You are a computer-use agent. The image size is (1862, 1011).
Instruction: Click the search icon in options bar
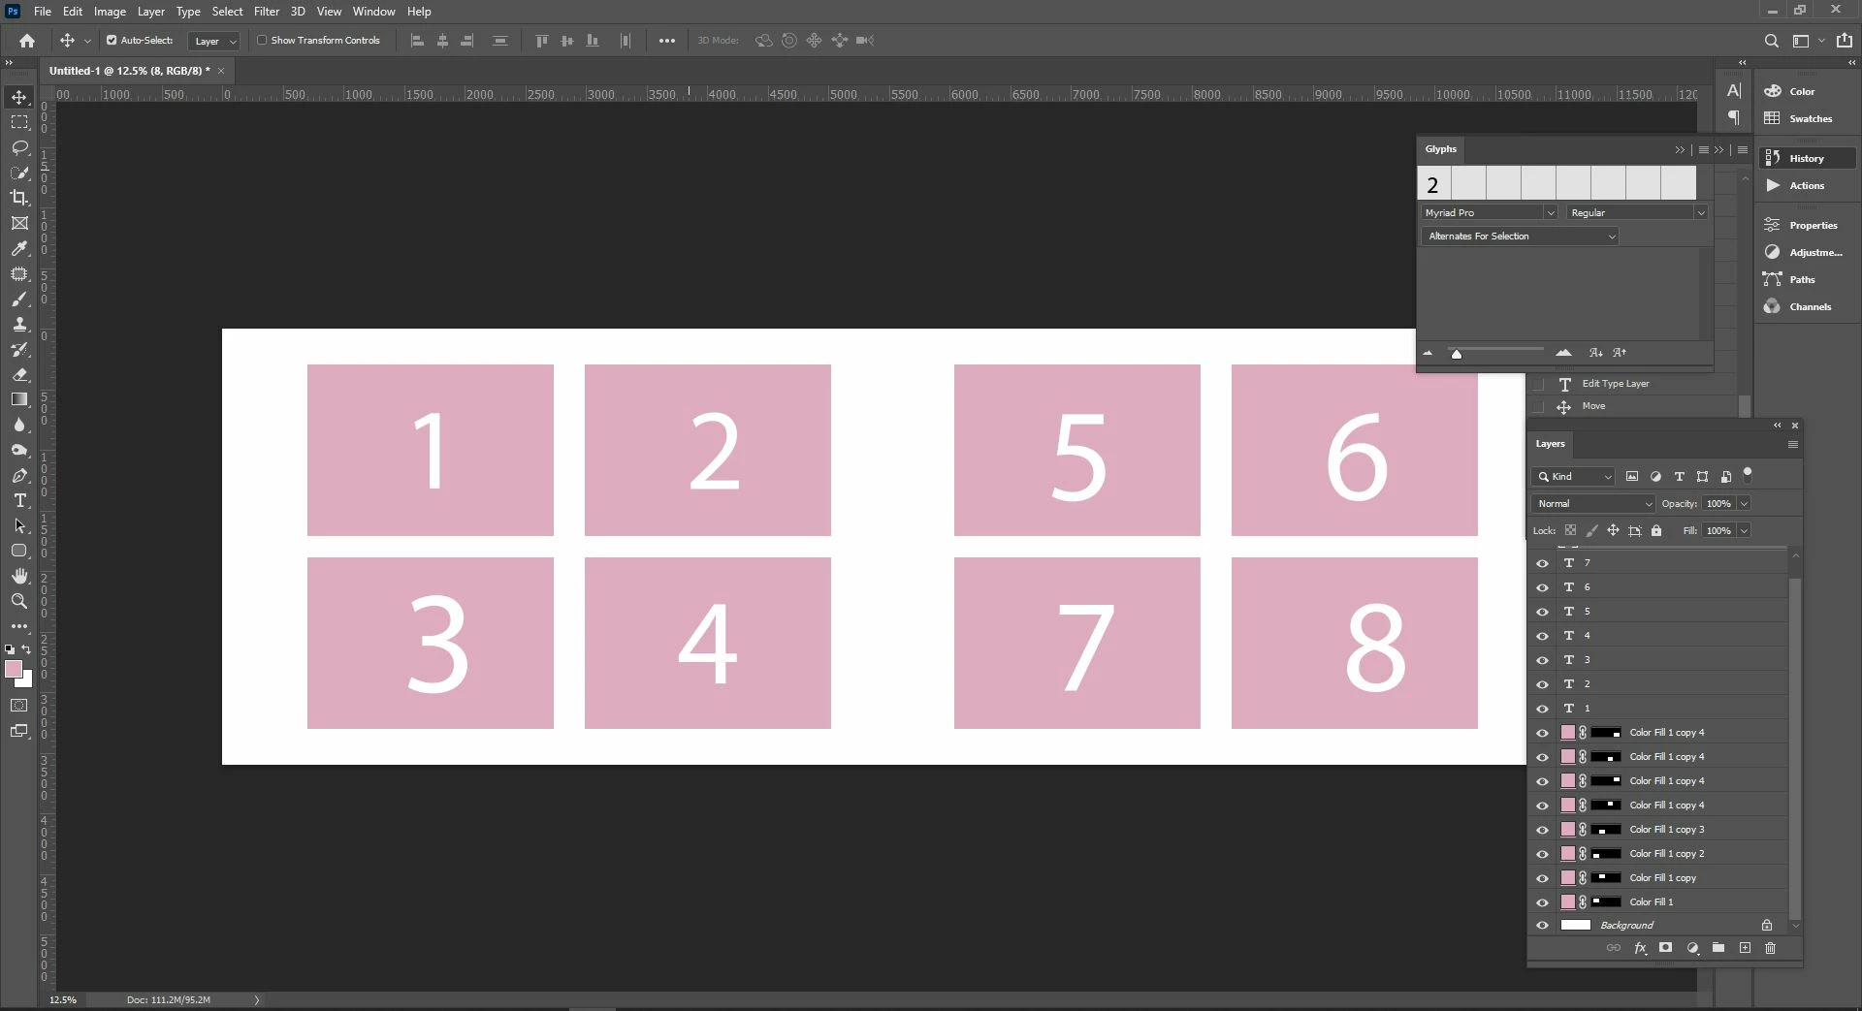1771,41
